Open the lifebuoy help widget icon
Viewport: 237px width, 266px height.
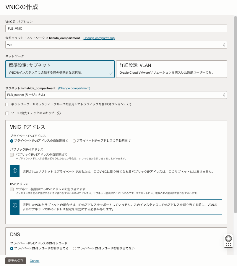pyautogui.click(x=228, y=238)
